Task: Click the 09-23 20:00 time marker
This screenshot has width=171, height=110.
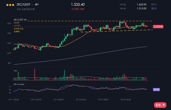Action: click(126, 100)
